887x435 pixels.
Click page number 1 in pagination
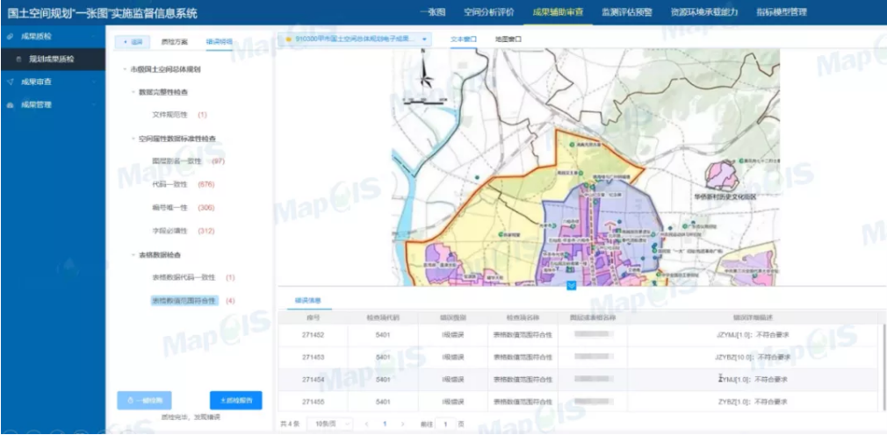(x=385, y=423)
